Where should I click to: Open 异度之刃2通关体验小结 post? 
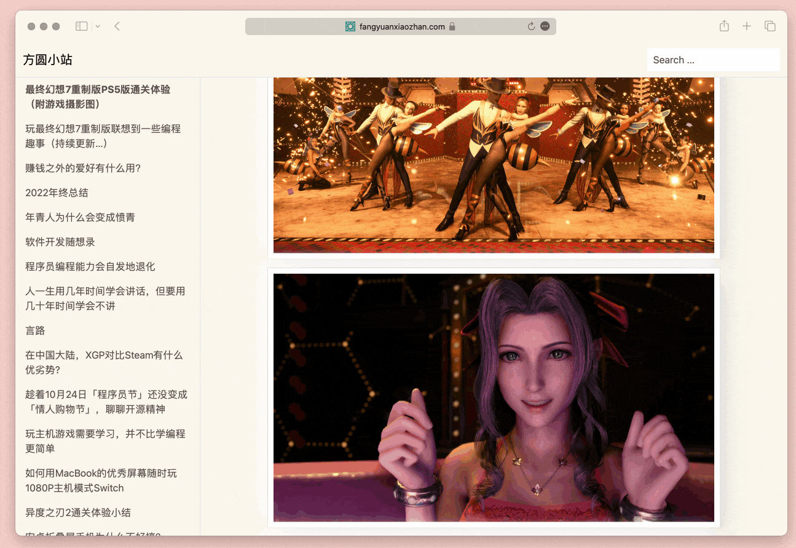click(x=78, y=512)
